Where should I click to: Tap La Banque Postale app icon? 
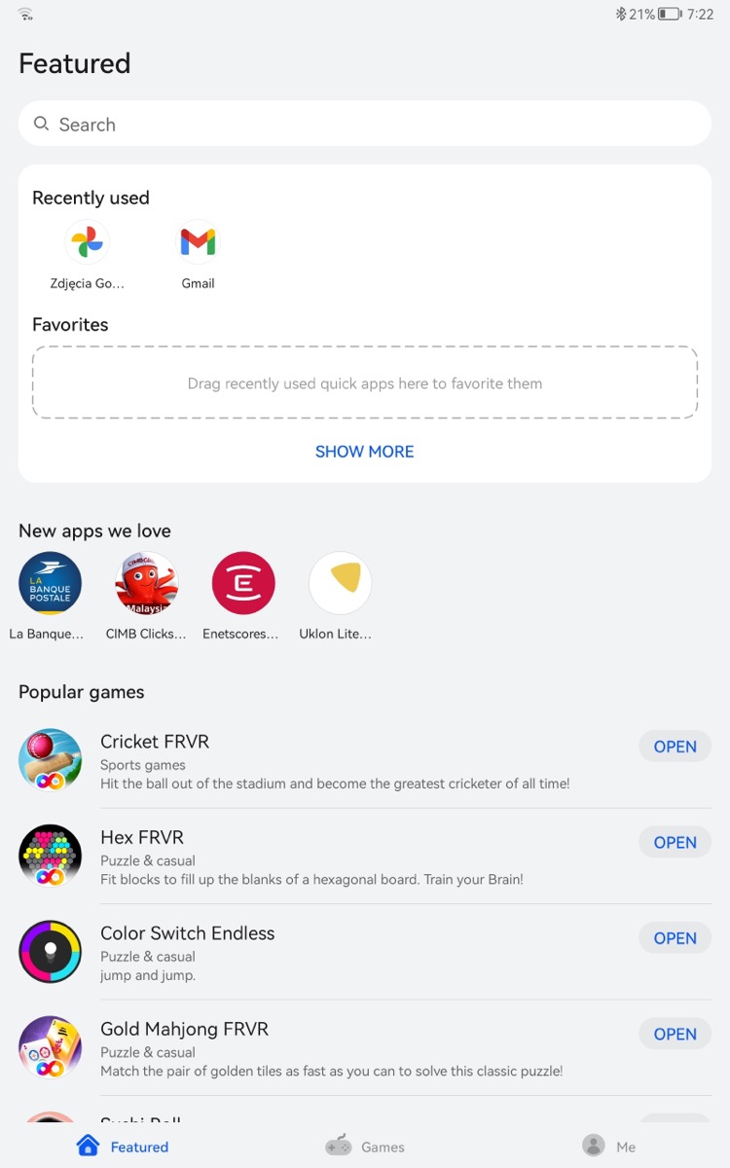tap(50, 583)
